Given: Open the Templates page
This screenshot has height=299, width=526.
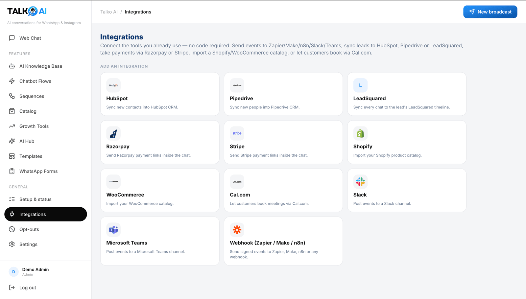Looking at the screenshot, I should click(x=46, y=156).
